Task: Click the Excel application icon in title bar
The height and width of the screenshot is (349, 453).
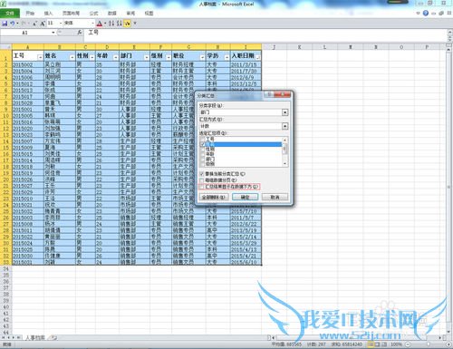Action: click(x=4, y=4)
